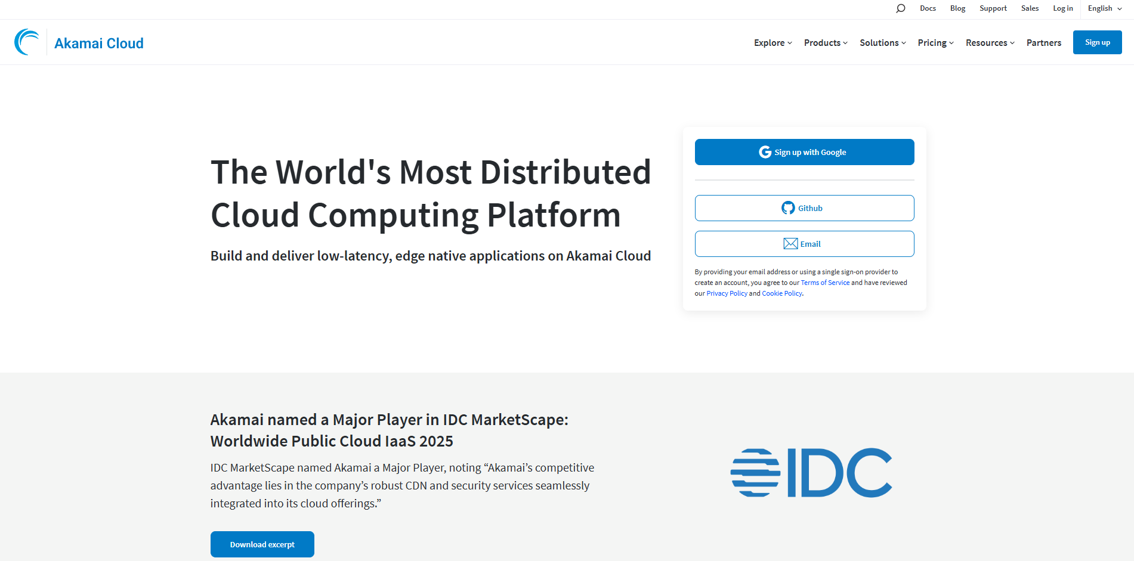Choose Github sign-up option
This screenshot has width=1134, height=561.
coord(804,208)
